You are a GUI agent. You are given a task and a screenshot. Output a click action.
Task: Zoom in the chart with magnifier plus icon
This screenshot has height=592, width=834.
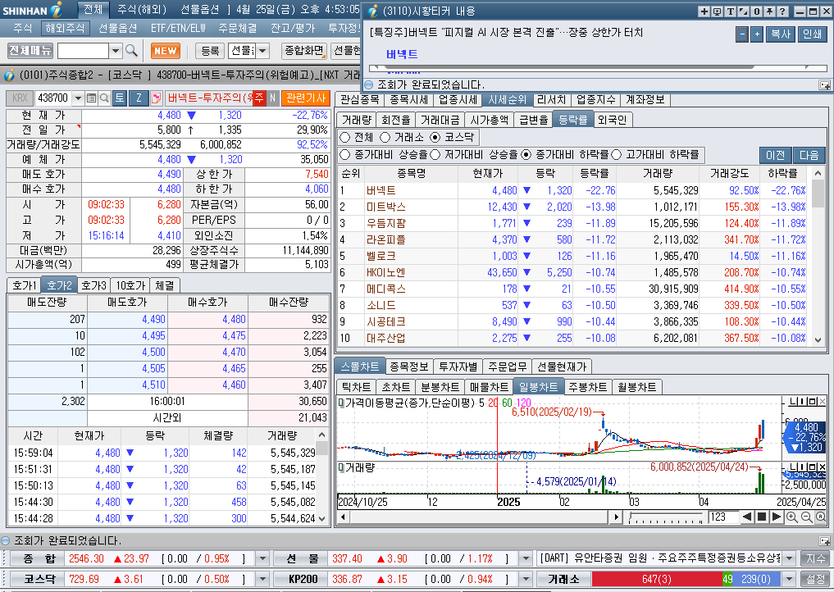[x=792, y=517]
